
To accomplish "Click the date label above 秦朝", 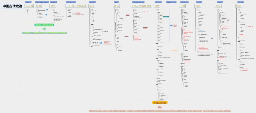I will tap(92, 2).
